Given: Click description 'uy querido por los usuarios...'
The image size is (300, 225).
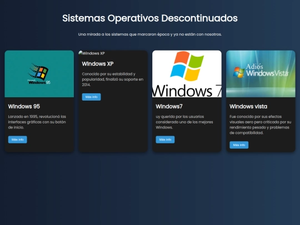Looking at the screenshot, I should (184, 122).
